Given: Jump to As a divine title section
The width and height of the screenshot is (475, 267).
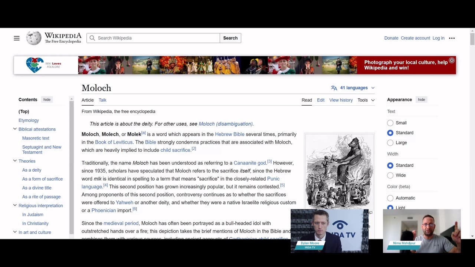Looking at the screenshot, I should [x=37, y=188].
